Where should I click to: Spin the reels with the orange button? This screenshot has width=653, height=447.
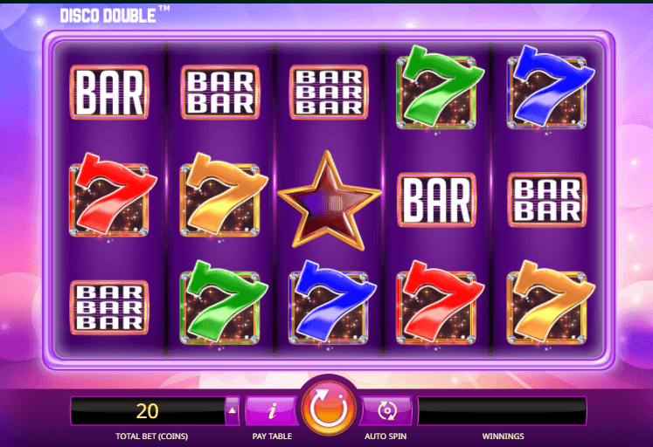pos(329,409)
